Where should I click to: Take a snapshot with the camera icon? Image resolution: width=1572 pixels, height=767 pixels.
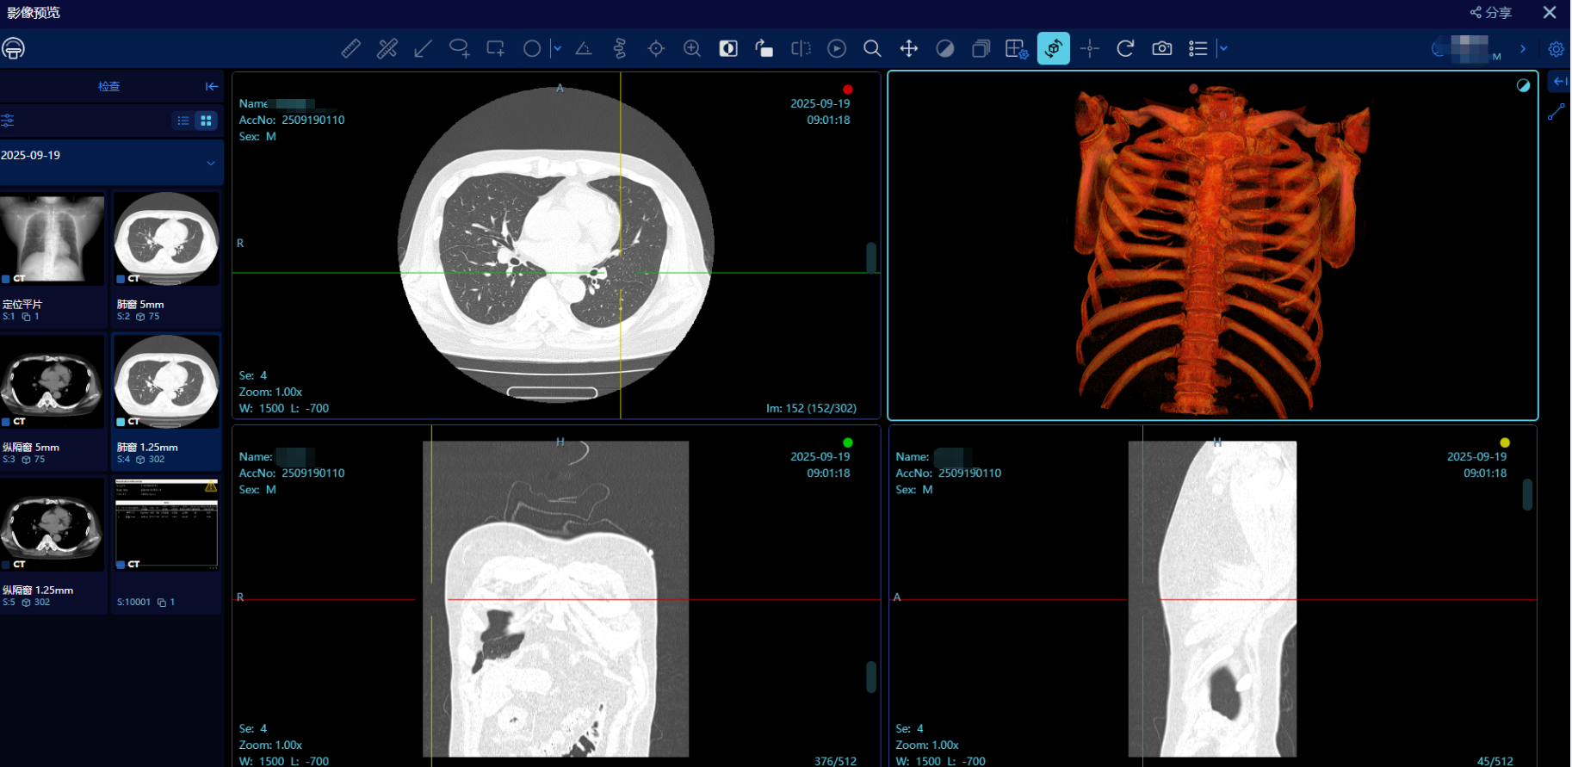pos(1162,48)
